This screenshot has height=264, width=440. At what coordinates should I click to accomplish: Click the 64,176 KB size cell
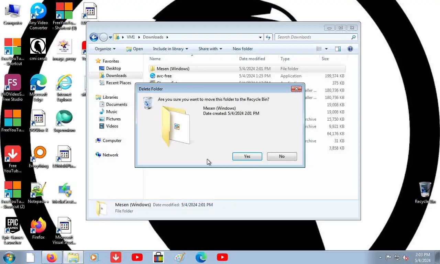point(335,134)
